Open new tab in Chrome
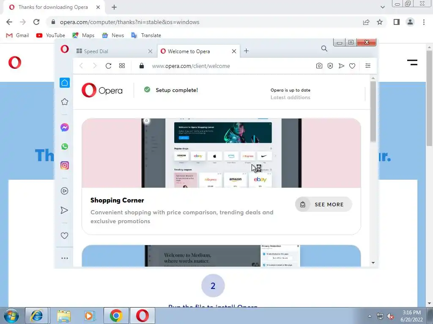Screen dimensions: 433x324 (114, 8)
